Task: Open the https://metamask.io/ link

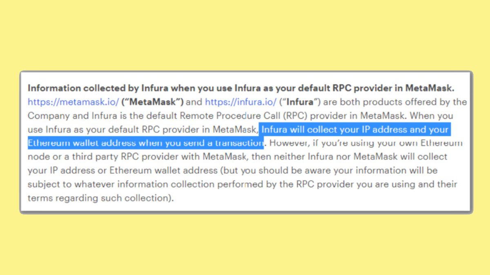Action: click(x=73, y=102)
